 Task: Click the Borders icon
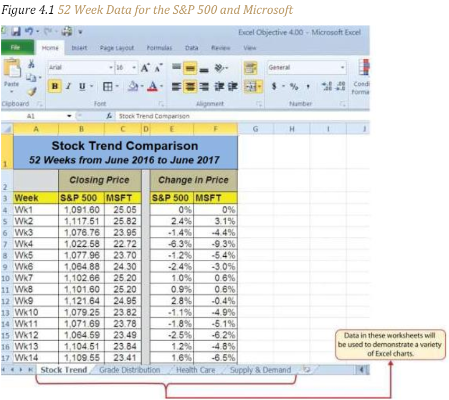pyautogui.click(x=108, y=86)
